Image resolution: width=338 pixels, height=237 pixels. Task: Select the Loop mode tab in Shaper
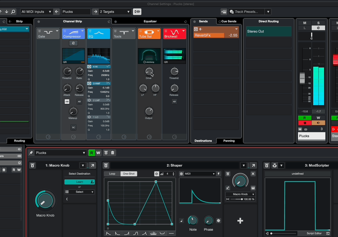[x=112, y=174]
